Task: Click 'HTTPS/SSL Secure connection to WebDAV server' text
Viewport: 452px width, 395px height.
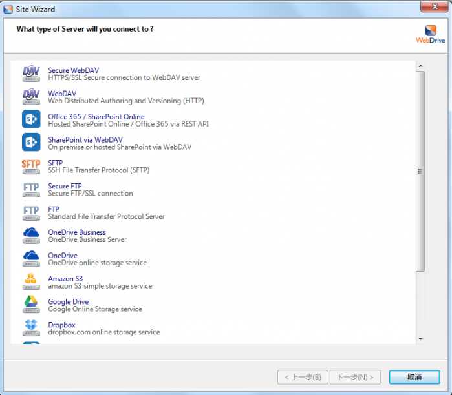Action: coord(124,77)
